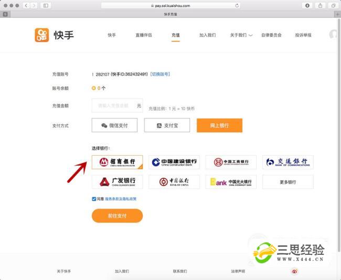Open the 投诉举报 nav item
Image resolution: width=341 pixels, height=280 pixels.
[x=303, y=35]
